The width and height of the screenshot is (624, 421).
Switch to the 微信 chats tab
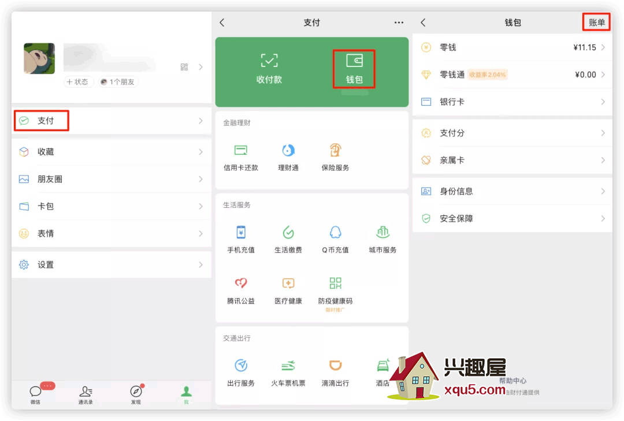(x=35, y=394)
